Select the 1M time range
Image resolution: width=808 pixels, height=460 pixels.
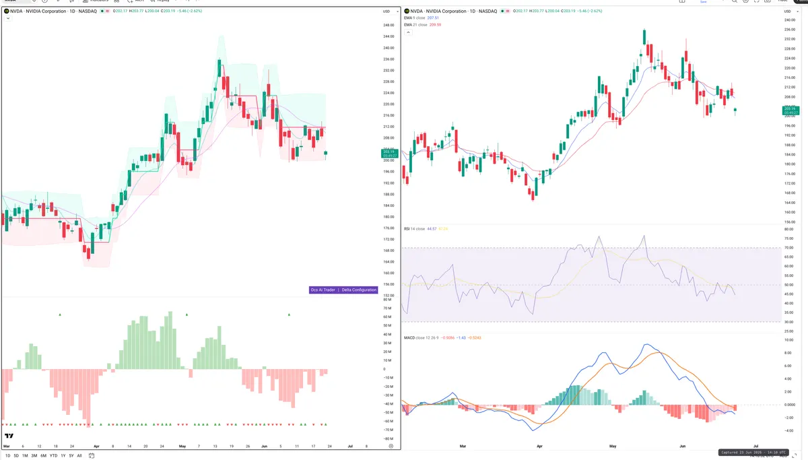click(25, 455)
